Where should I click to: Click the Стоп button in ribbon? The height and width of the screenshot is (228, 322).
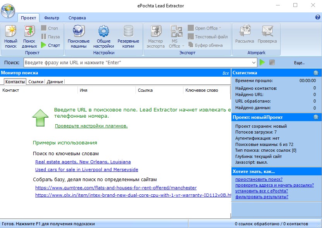(50, 28)
